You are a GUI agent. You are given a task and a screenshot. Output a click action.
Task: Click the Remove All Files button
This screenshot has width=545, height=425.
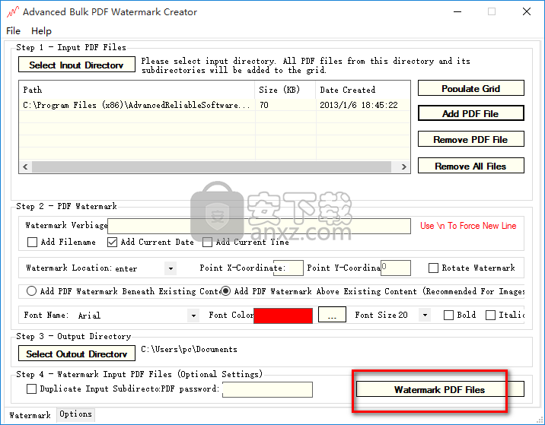[470, 166]
